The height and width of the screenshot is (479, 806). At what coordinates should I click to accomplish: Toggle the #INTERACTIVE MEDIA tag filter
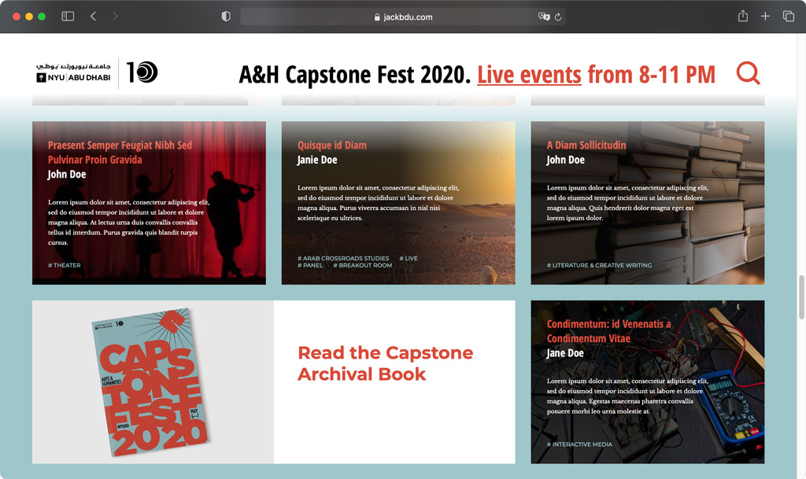tap(582, 444)
